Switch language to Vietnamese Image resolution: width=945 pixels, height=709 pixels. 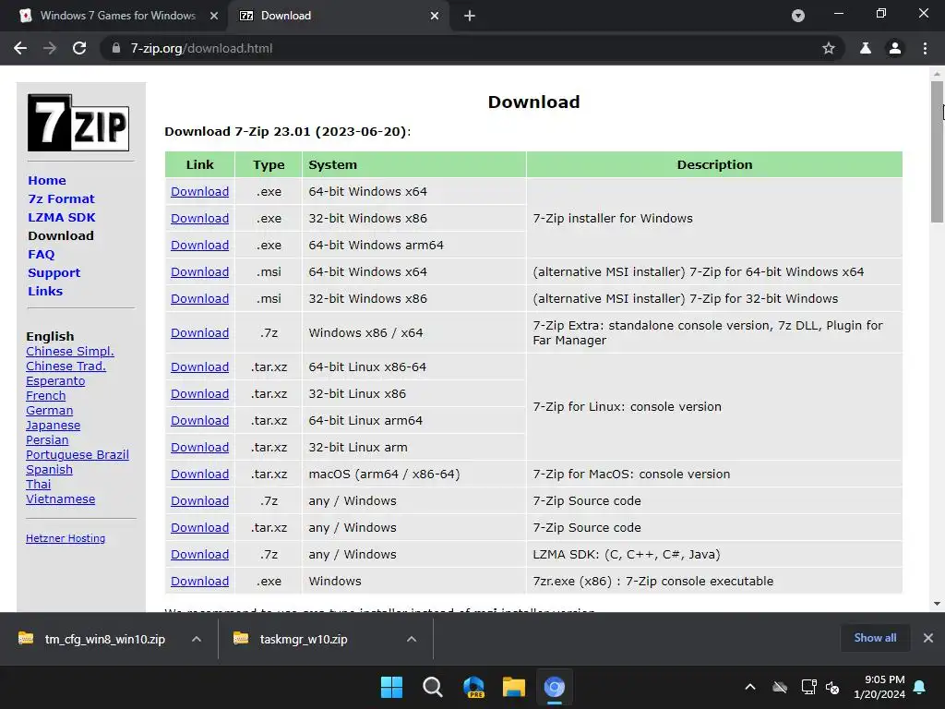[x=60, y=499]
